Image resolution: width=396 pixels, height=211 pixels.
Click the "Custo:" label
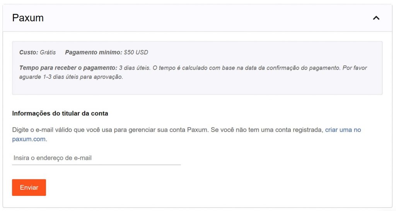(x=29, y=52)
